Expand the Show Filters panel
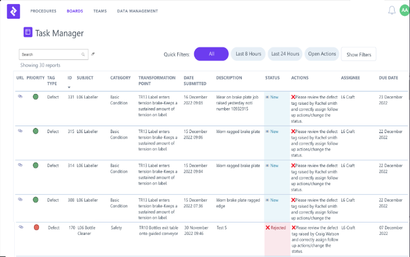 pos(358,54)
